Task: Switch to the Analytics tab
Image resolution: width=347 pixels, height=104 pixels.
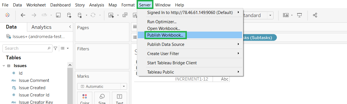Action: click(42, 27)
